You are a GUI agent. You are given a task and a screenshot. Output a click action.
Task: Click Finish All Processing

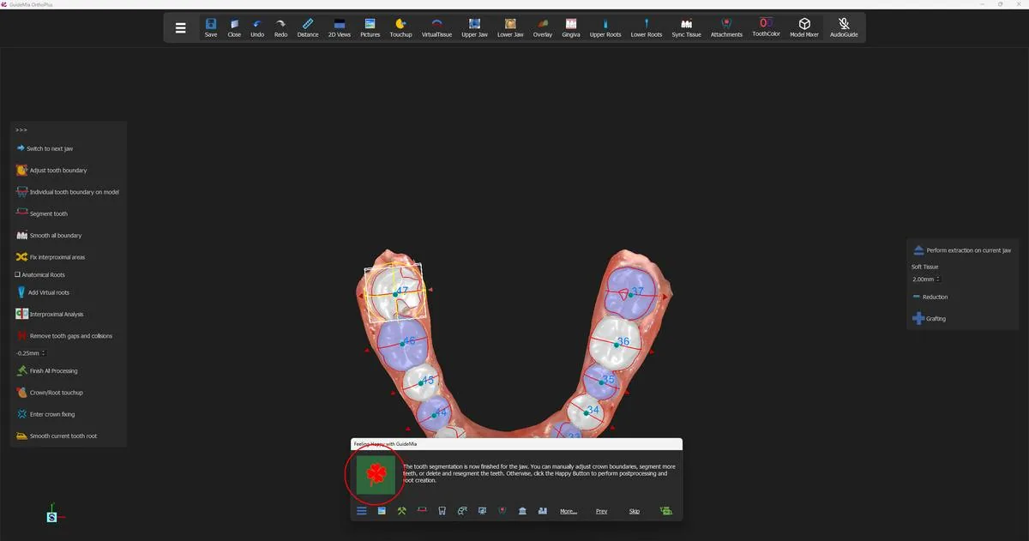coord(46,371)
